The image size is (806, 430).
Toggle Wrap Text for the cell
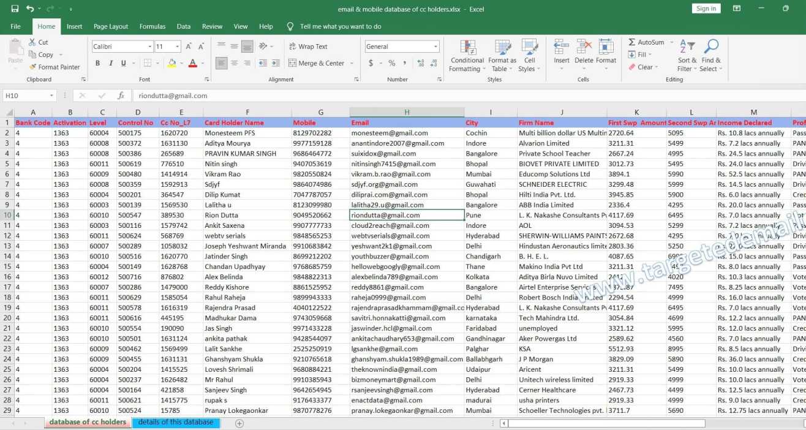307,47
